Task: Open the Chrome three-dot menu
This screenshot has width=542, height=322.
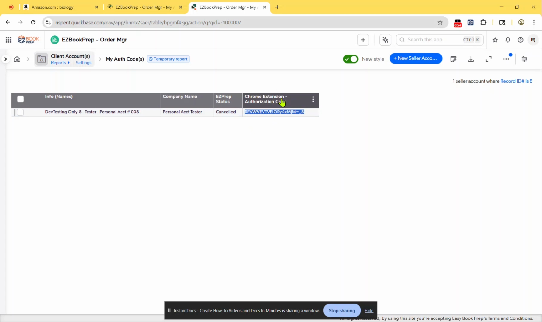Action: (534, 22)
